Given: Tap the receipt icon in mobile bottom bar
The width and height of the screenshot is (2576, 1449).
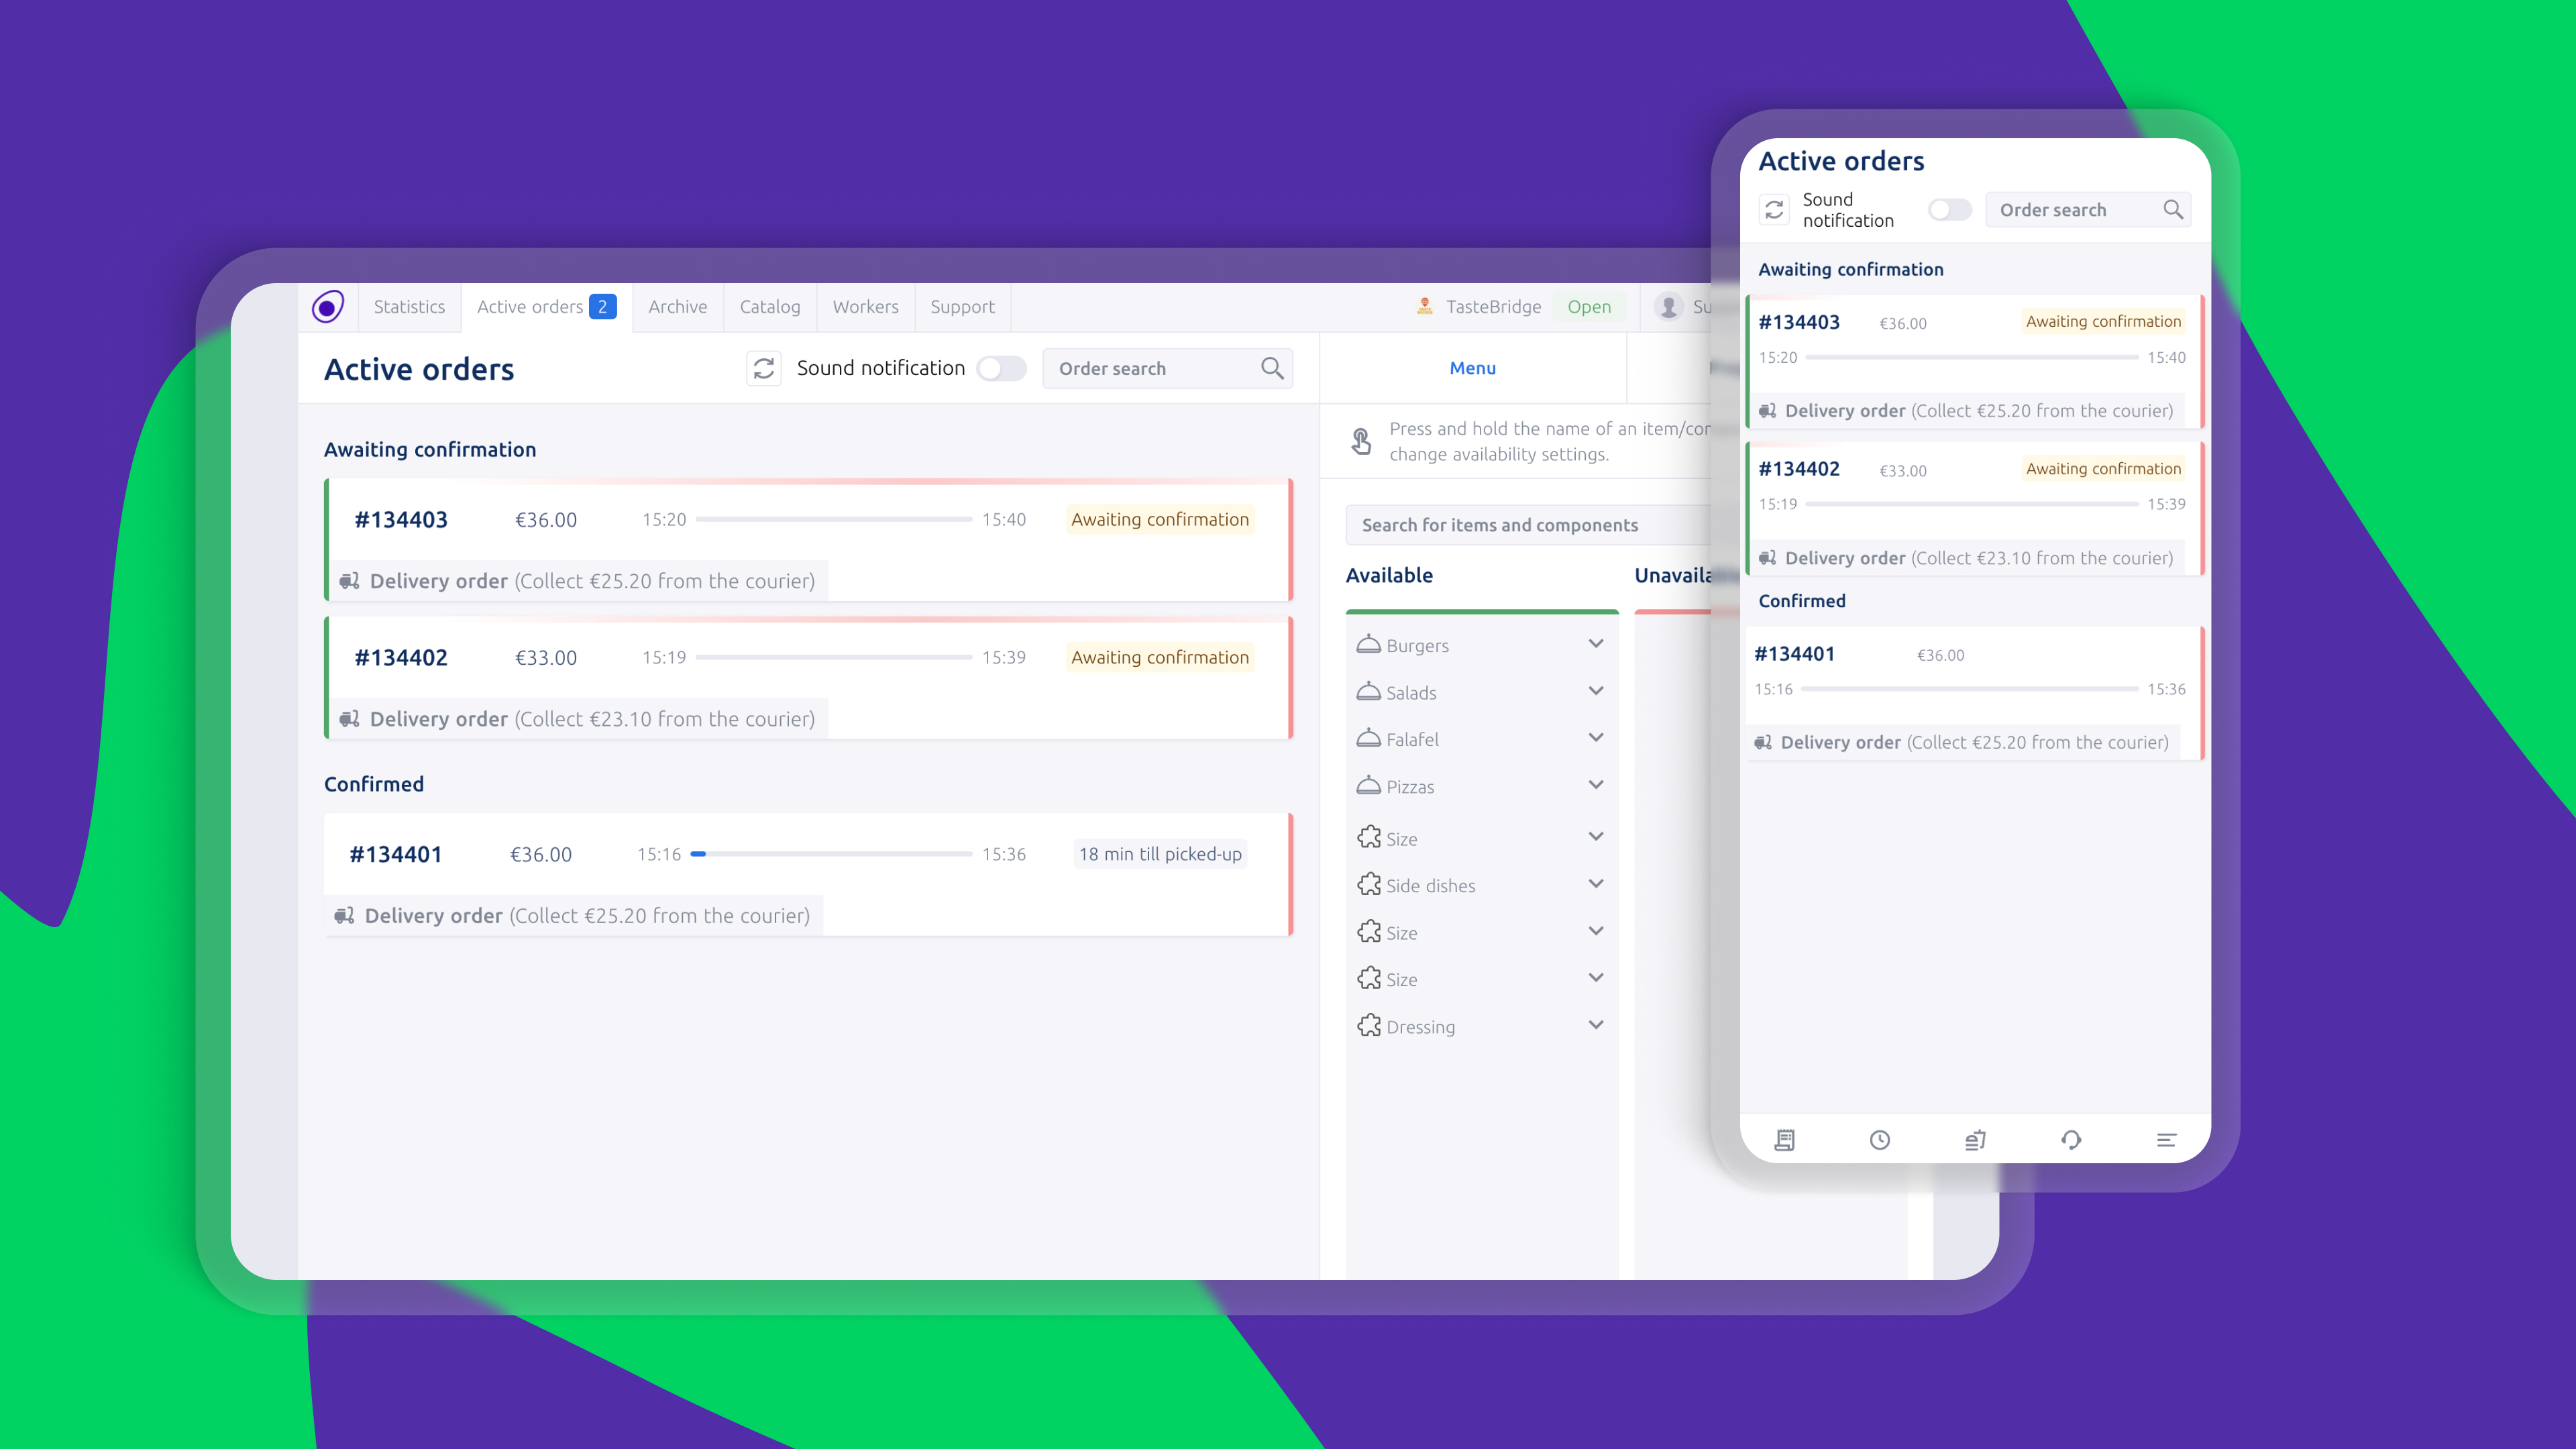Looking at the screenshot, I should 1785,1140.
